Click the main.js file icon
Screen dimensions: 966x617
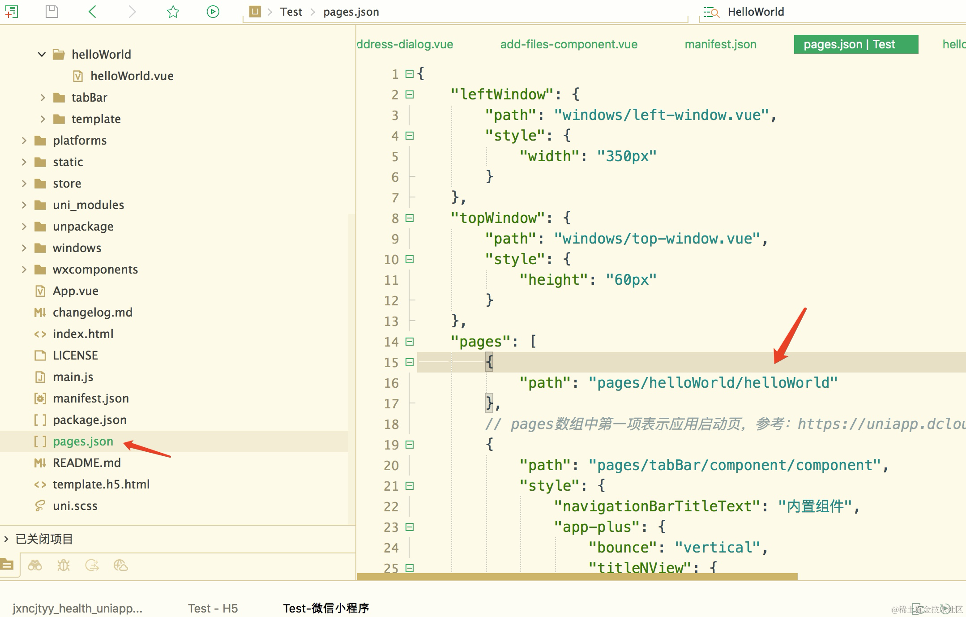(40, 377)
